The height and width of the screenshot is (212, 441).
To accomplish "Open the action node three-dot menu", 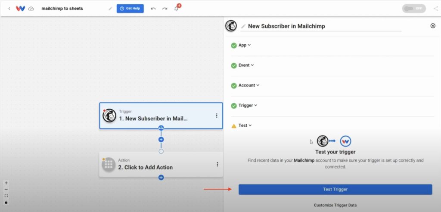I will [x=217, y=164].
